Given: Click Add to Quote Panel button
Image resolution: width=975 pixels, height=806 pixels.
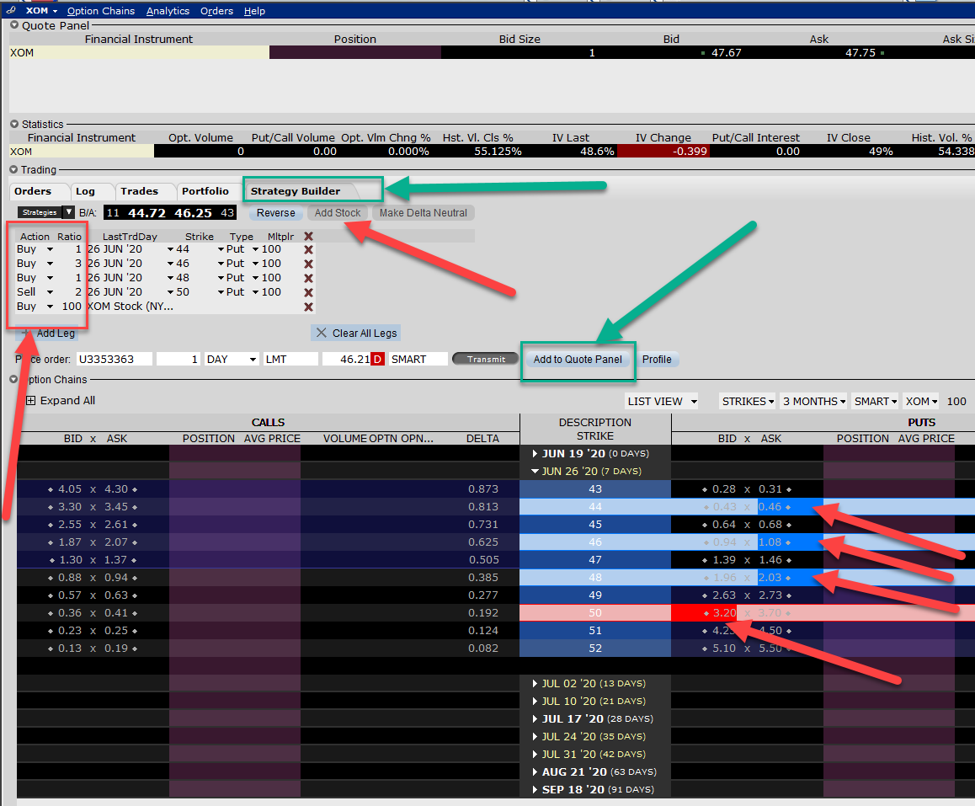Looking at the screenshot, I should point(578,360).
